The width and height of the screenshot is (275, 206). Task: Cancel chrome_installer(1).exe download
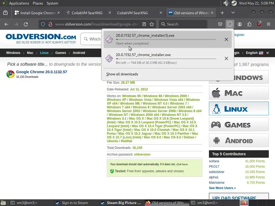point(226,39)
